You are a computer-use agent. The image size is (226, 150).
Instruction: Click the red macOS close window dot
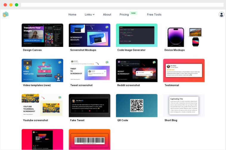[5, 5]
